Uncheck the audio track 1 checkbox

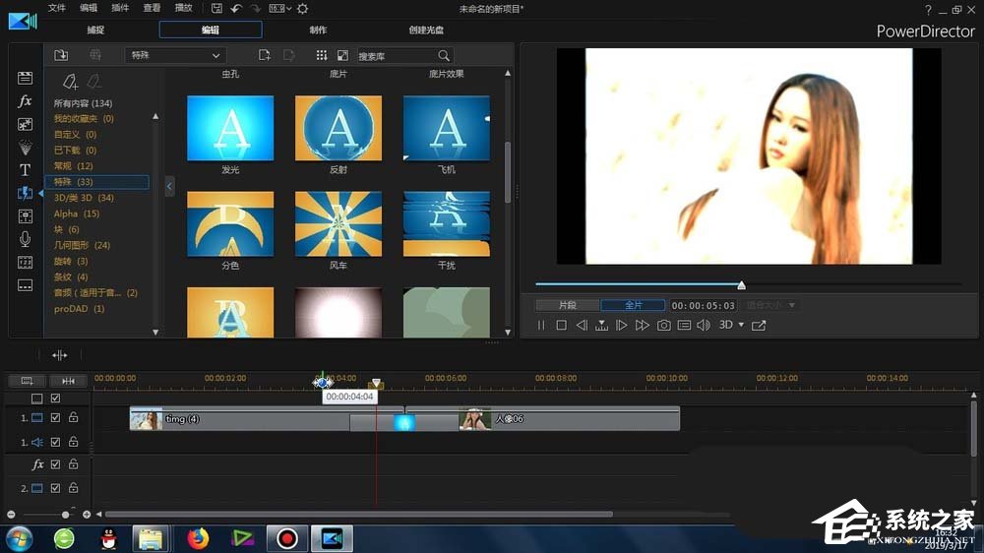[x=56, y=443]
